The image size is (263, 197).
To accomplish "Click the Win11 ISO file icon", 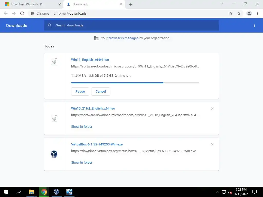I will pyautogui.click(x=54, y=61).
